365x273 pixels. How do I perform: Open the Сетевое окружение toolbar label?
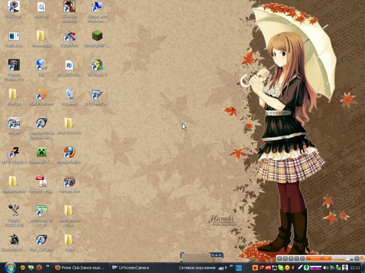point(197,268)
